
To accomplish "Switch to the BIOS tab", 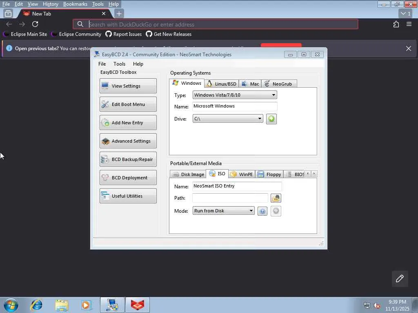I will coord(294,174).
